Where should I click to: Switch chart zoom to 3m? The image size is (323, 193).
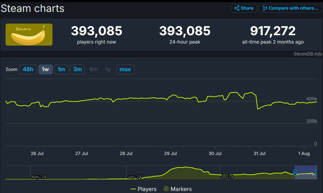(x=77, y=69)
